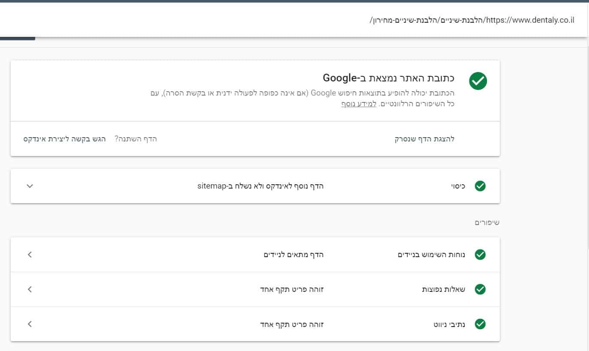The height and width of the screenshot is (351, 589).
Task: Click להצגת הדף שנסרק button
Action: coord(424,139)
